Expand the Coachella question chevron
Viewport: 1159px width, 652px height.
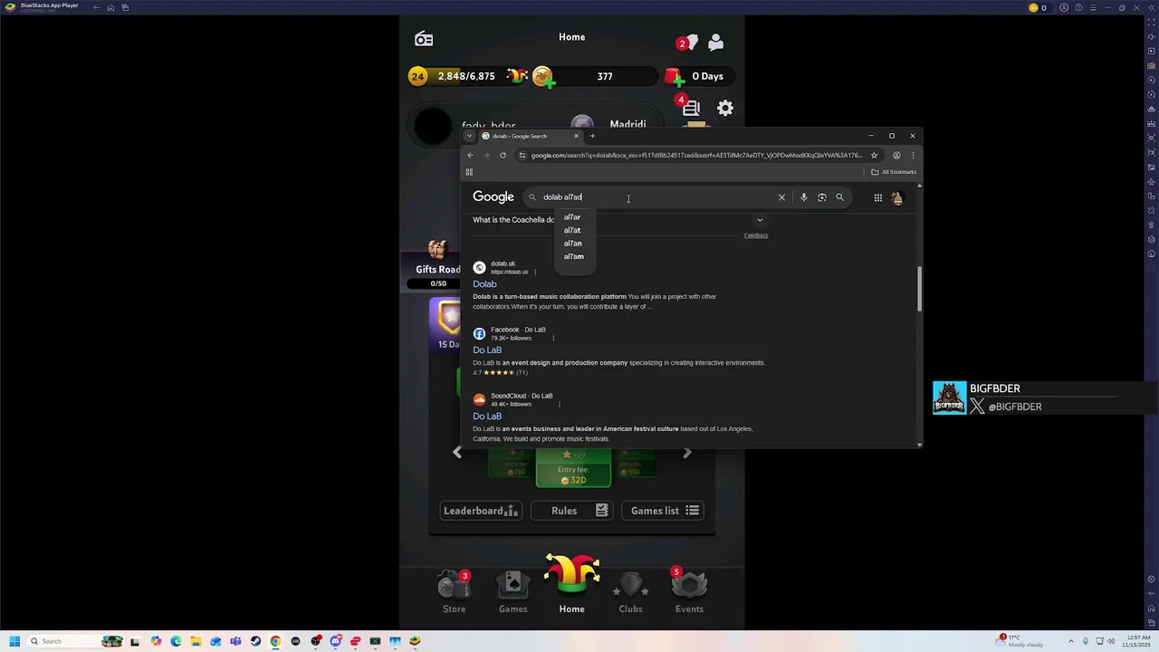760,220
